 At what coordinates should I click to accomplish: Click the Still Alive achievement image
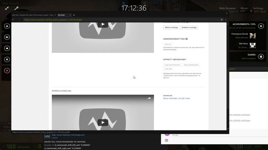(253, 45)
